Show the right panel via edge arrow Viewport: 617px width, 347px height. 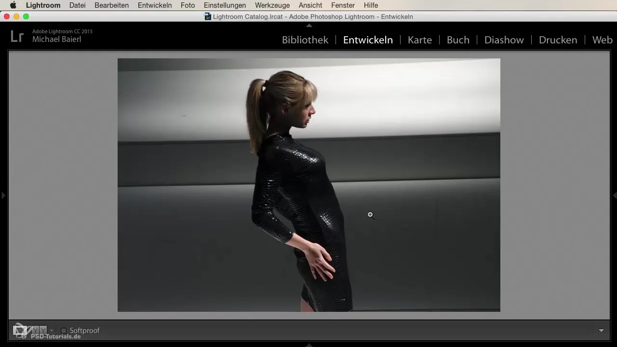coord(615,196)
